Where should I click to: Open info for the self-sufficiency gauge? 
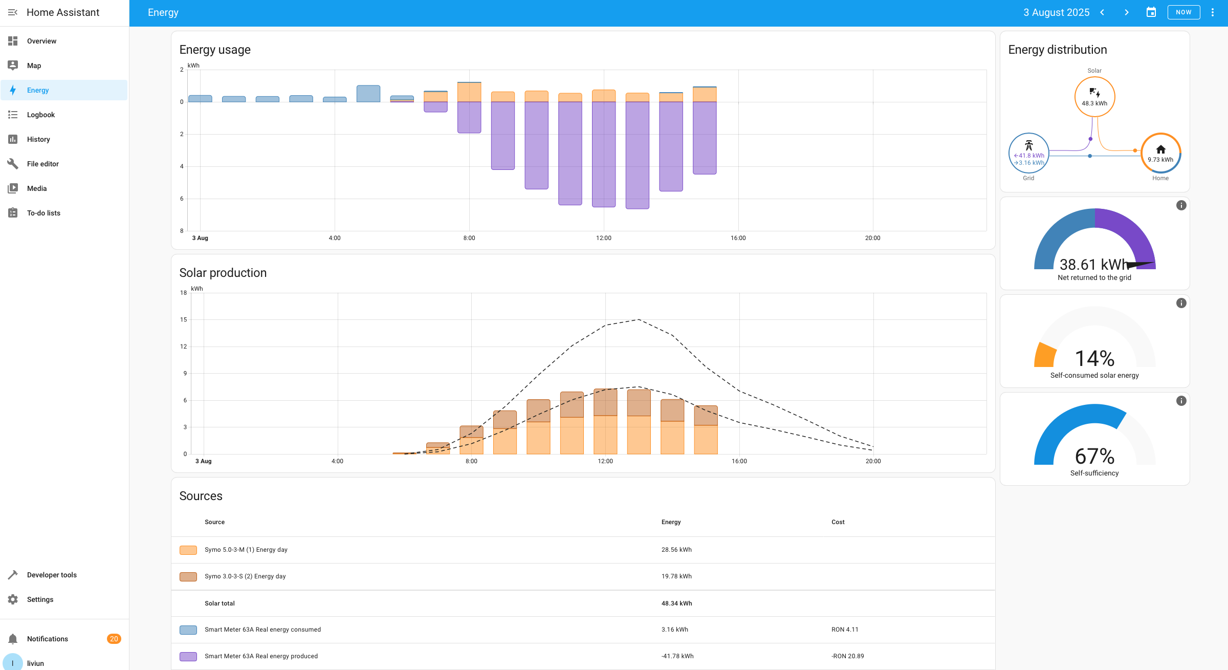pos(1181,401)
